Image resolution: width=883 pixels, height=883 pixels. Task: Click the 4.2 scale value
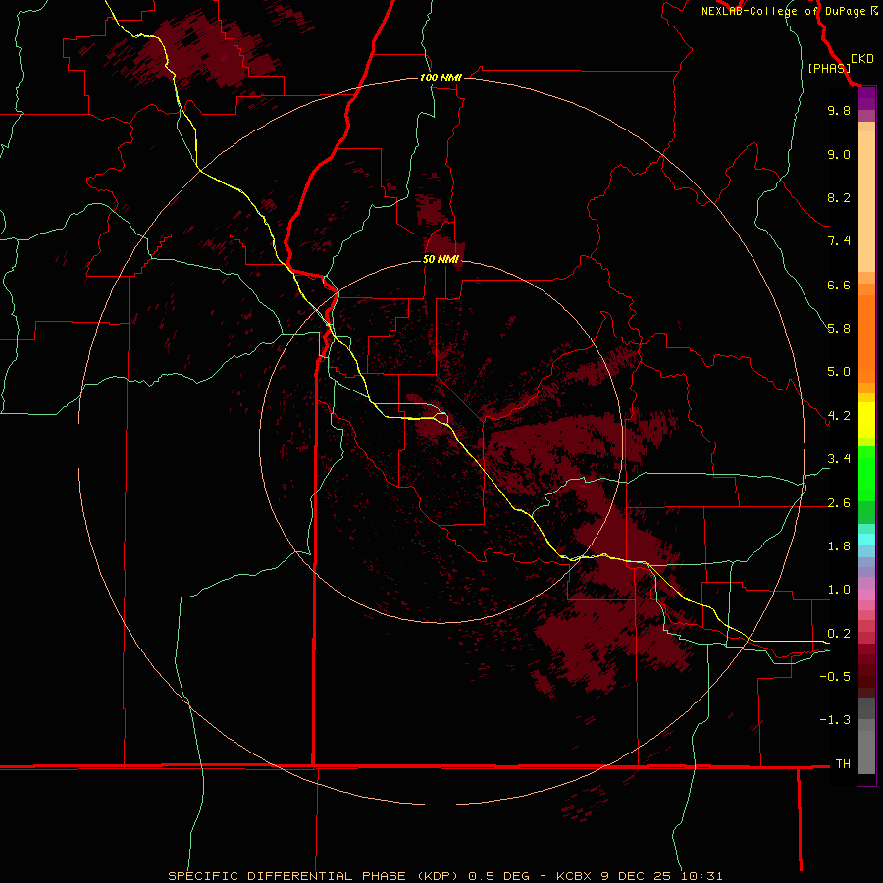click(839, 416)
